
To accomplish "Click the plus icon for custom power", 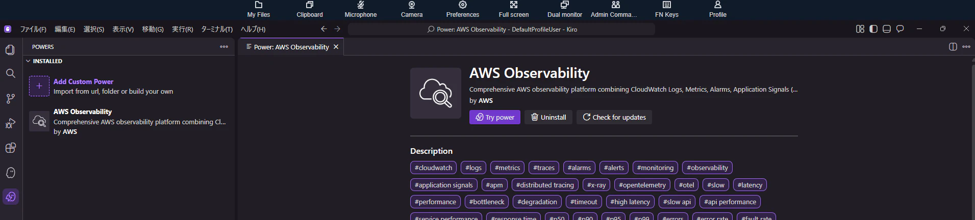I will click(x=39, y=86).
